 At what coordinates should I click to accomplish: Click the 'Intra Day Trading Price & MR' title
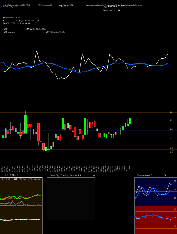pos(65,175)
